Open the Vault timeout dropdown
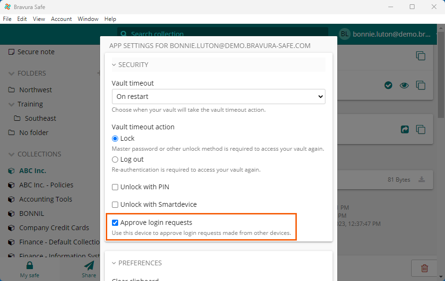Viewport: 445px width, 281px height. 219,97
